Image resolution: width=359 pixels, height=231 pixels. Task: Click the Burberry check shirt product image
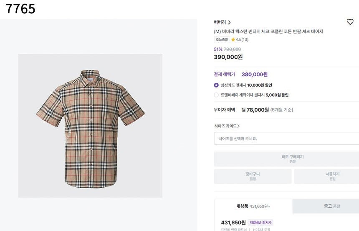point(90,126)
